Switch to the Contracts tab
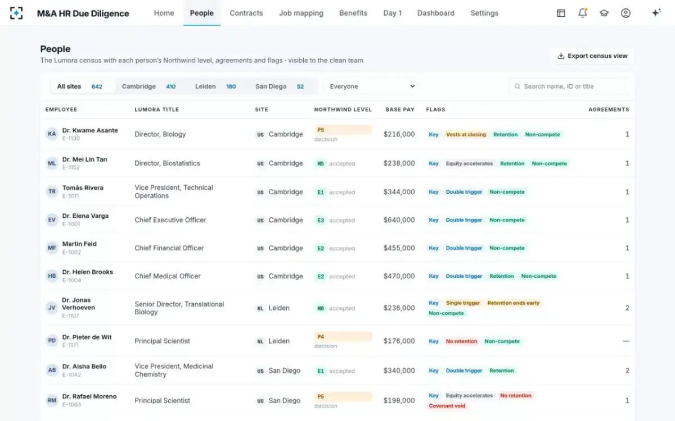The width and height of the screenshot is (675, 421). pos(246,13)
